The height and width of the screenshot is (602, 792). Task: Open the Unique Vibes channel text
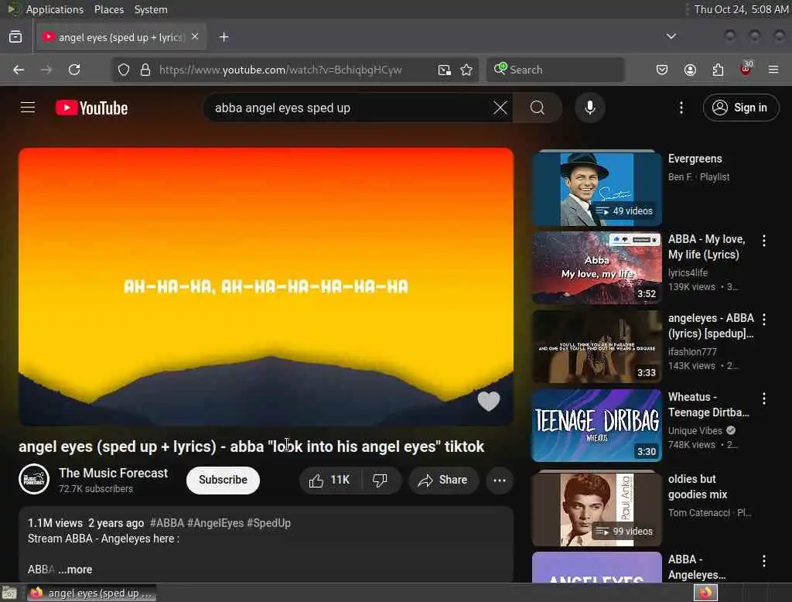click(x=695, y=431)
